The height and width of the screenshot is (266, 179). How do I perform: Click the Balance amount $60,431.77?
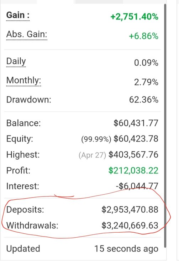coord(136,123)
